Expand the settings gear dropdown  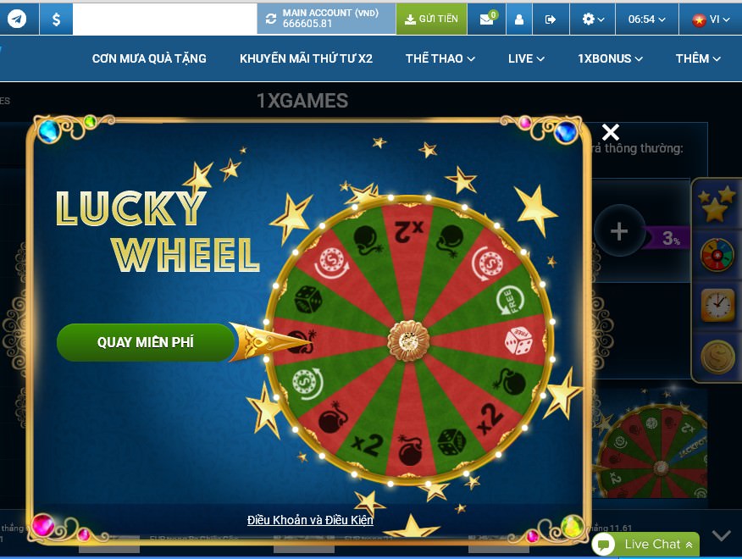(x=593, y=19)
